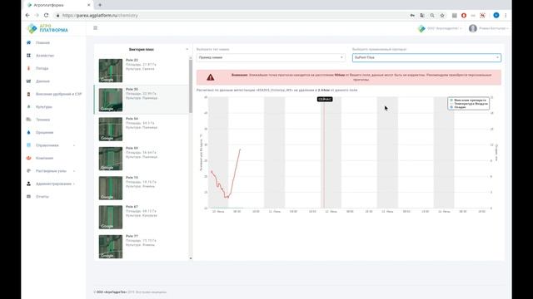This screenshot has width=533, height=299.
Task: Toggle the hamburger sidebar menu icon
Action: tap(95, 27)
